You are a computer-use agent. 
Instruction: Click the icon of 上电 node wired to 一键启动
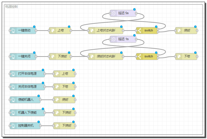[53, 31]
